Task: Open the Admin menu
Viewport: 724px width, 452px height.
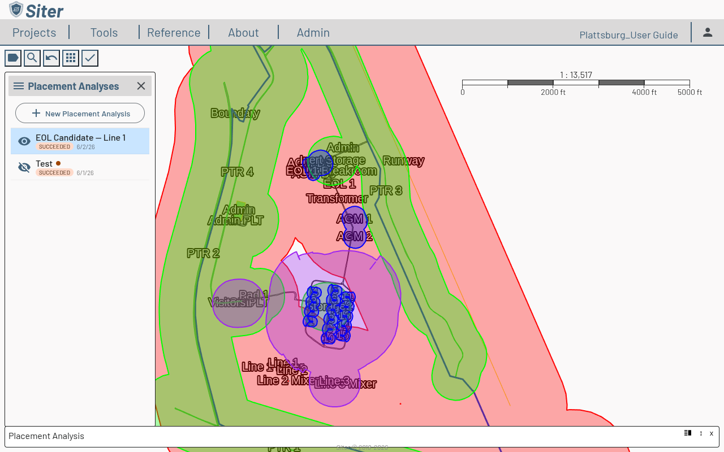Action: click(313, 32)
